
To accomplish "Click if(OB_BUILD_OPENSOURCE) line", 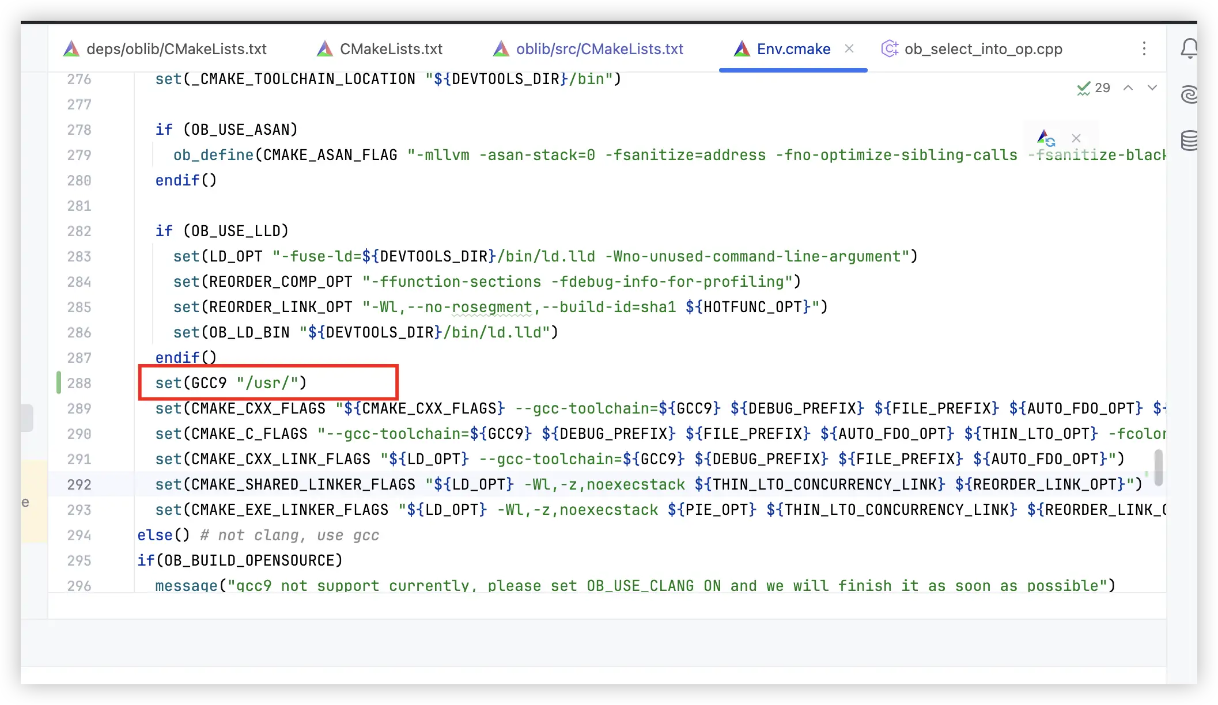I will pos(240,560).
